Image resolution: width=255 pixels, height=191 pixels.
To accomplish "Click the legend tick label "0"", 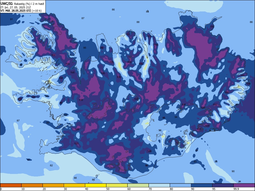I will tap(1, 189).
